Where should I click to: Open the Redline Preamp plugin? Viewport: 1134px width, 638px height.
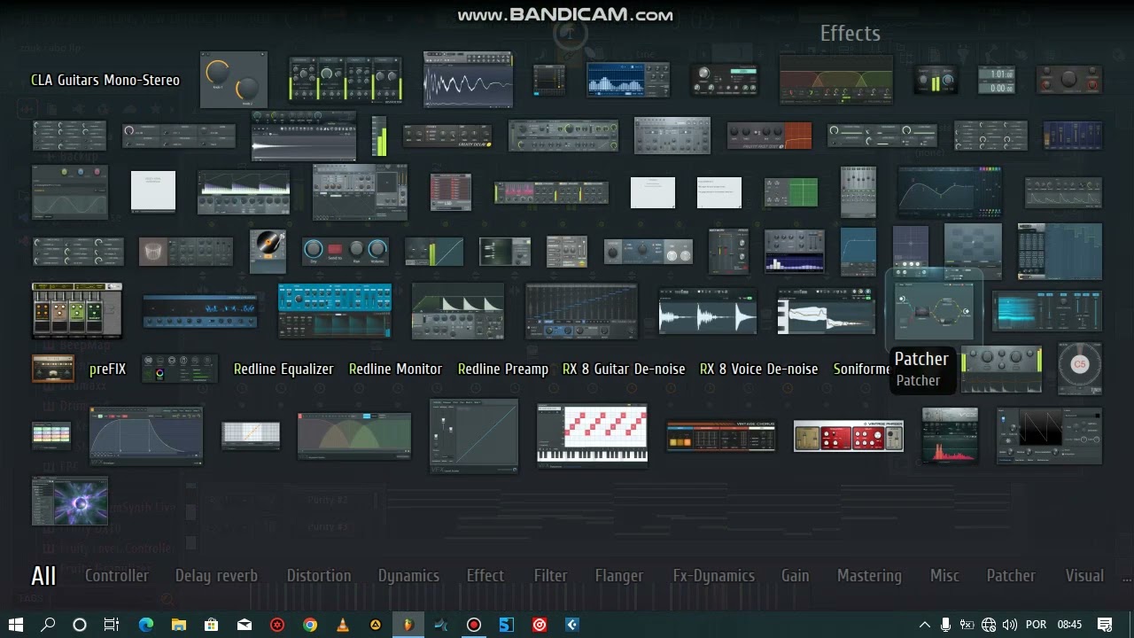tap(503, 369)
